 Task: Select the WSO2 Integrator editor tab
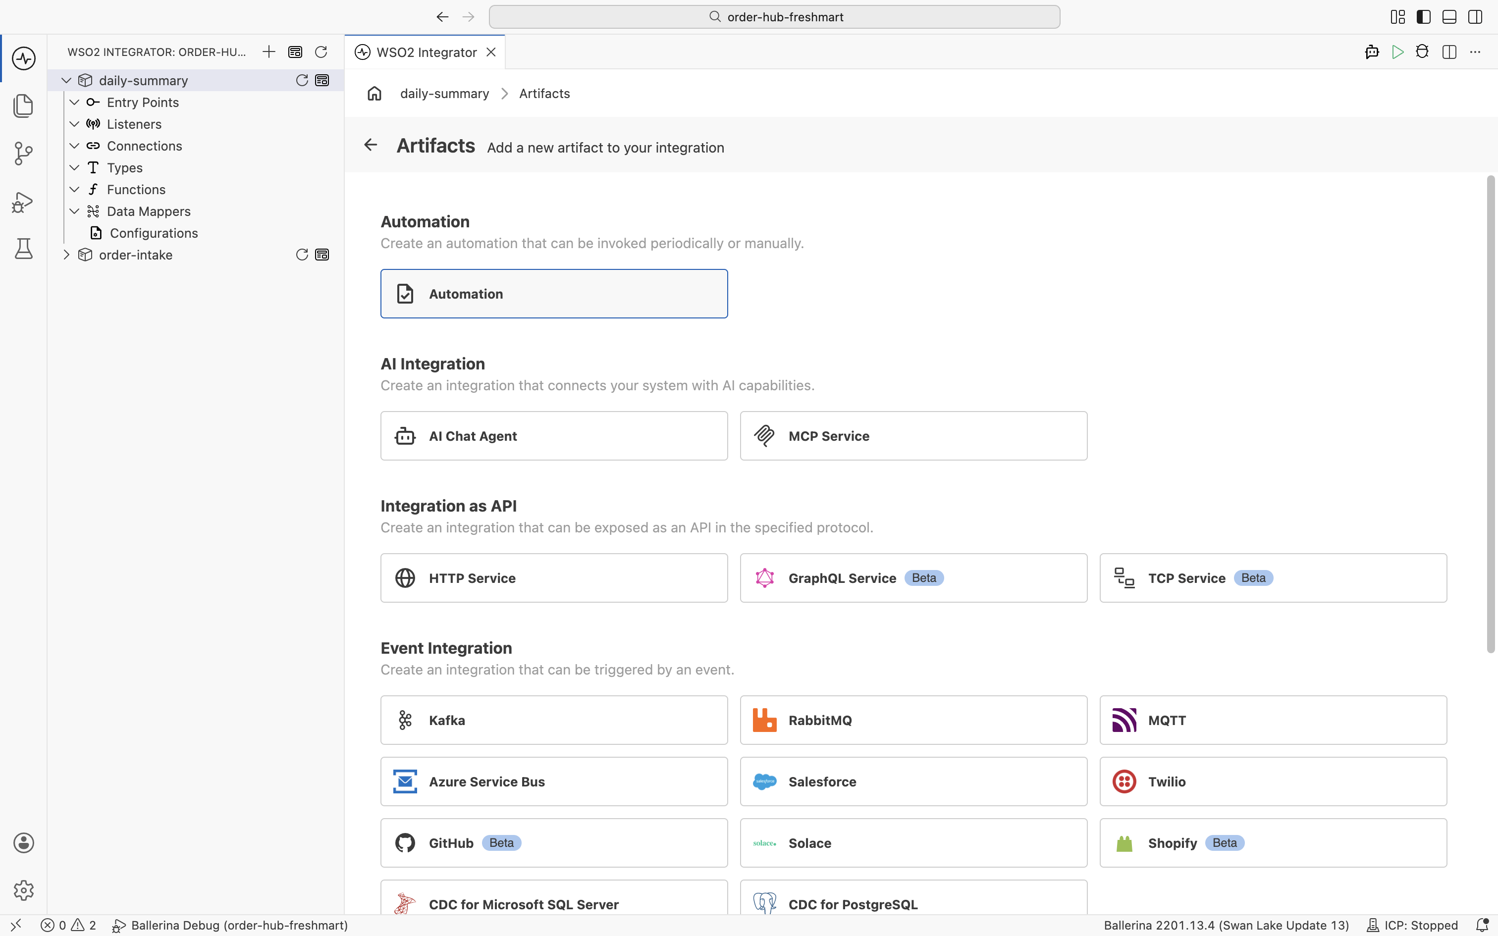[x=425, y=52]
